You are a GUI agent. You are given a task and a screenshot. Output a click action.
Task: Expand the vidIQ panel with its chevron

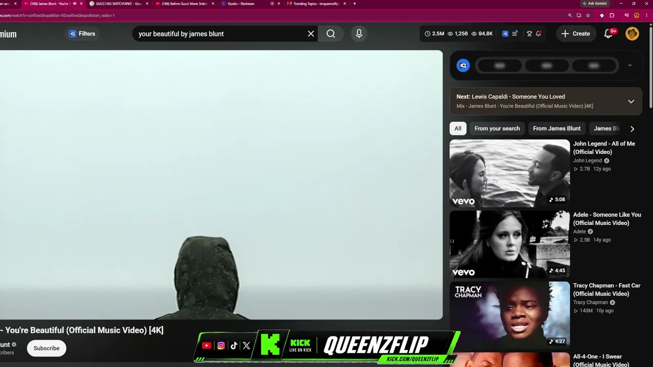coord(630,65)
